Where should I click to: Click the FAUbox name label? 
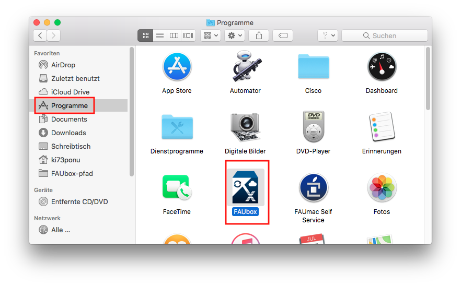click(x=246, y=212)
